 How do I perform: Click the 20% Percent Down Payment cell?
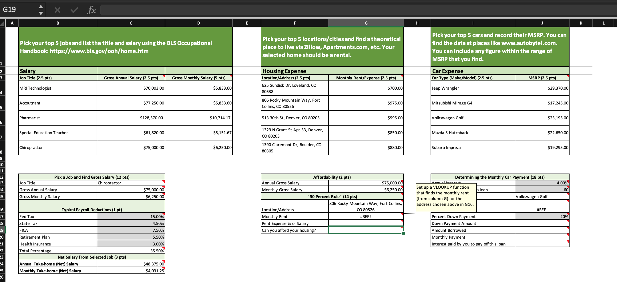[542, 217]
